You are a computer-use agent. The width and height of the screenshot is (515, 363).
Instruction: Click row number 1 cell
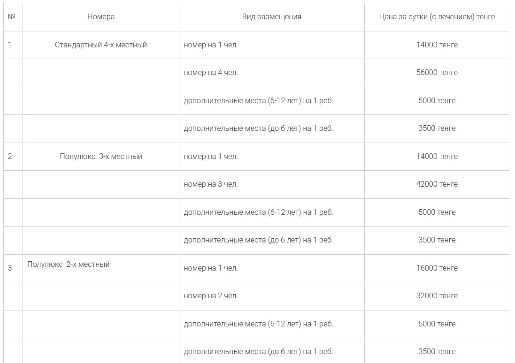(13, 45)
